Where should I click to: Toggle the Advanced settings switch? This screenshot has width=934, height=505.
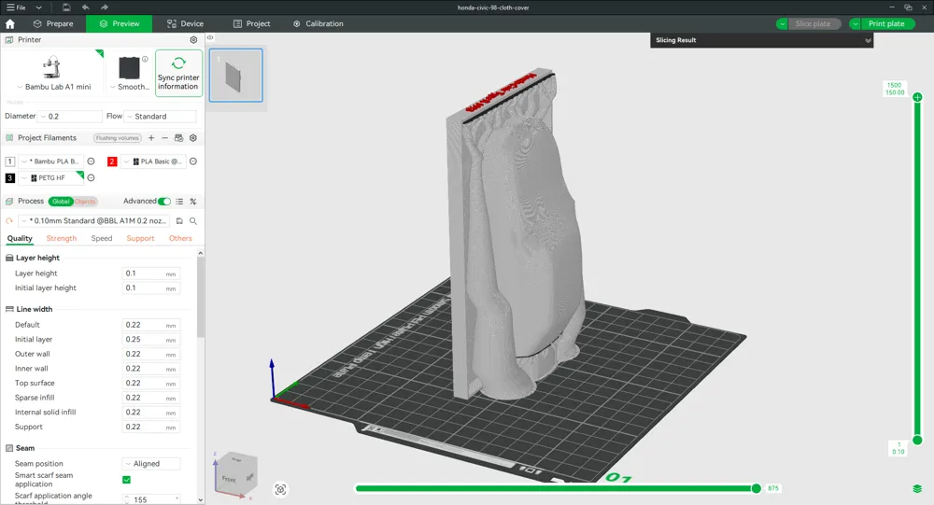click(x=164, y=202)
